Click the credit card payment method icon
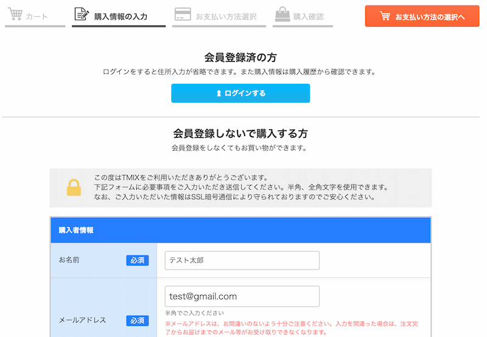The image size is (487, 337). pyautogui.click(x=183, y=14)
